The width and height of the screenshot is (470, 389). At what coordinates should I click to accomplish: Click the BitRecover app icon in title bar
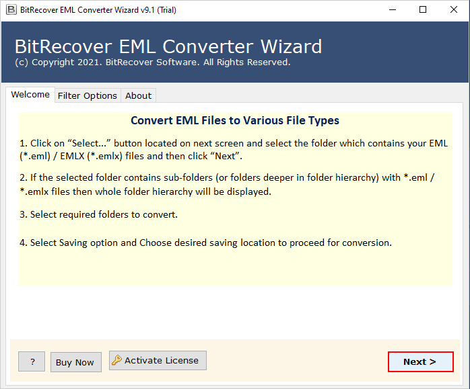click(11, 10)
